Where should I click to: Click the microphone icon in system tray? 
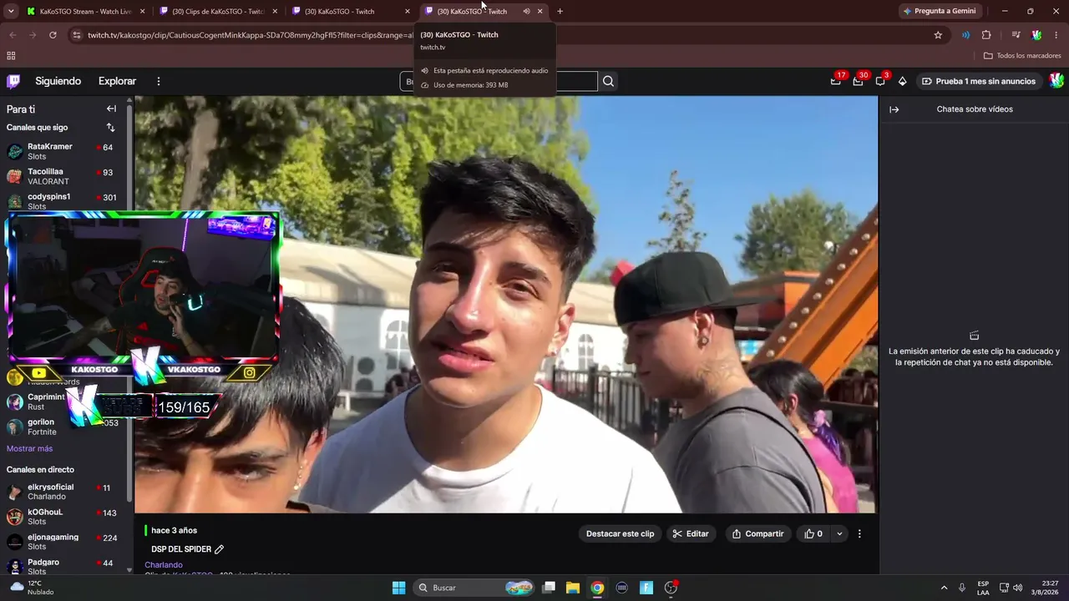click(x=962, y=588)
